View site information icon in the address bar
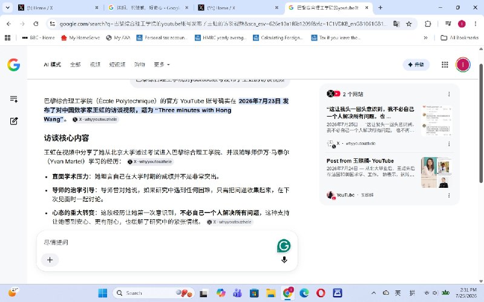This screenshot has width=484, height=302. pos(53,24)
